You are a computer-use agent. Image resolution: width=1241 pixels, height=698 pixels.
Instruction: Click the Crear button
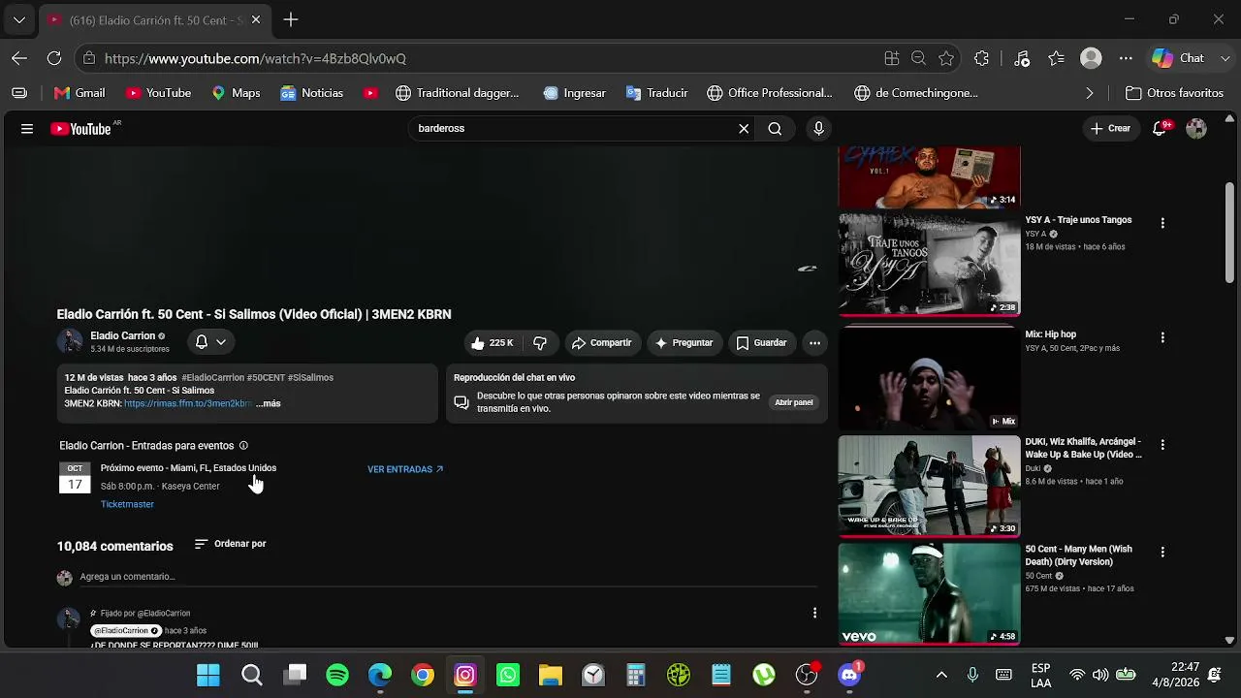(x=1110, y=129)
